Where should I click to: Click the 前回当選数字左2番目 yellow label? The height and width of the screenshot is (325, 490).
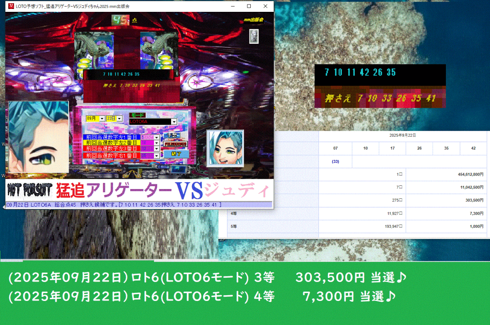pos(111,143)
